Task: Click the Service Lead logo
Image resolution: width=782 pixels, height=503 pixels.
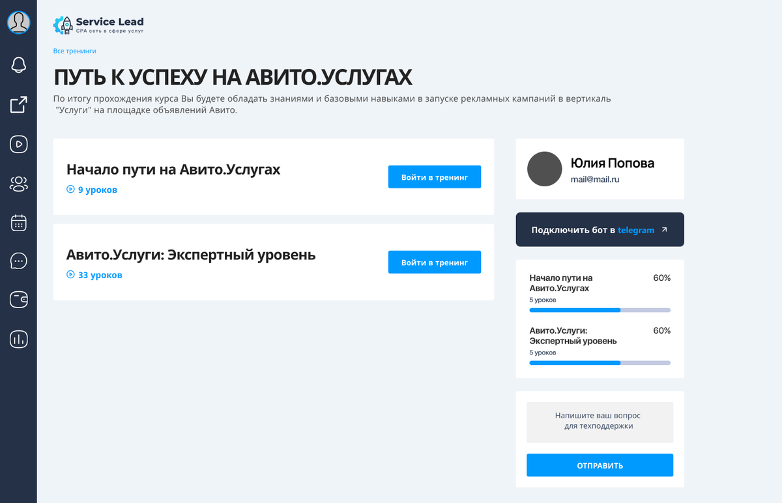Action: [x=98, y=25]
